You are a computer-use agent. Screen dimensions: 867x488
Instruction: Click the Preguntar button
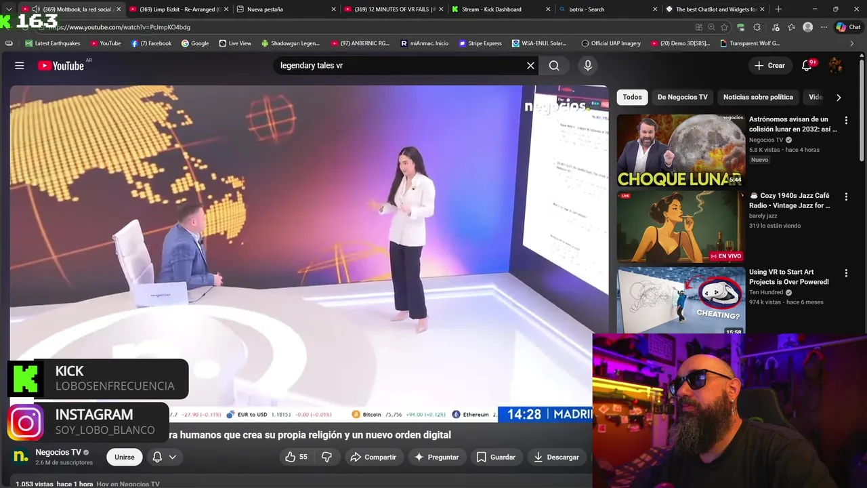pos(437,457)
